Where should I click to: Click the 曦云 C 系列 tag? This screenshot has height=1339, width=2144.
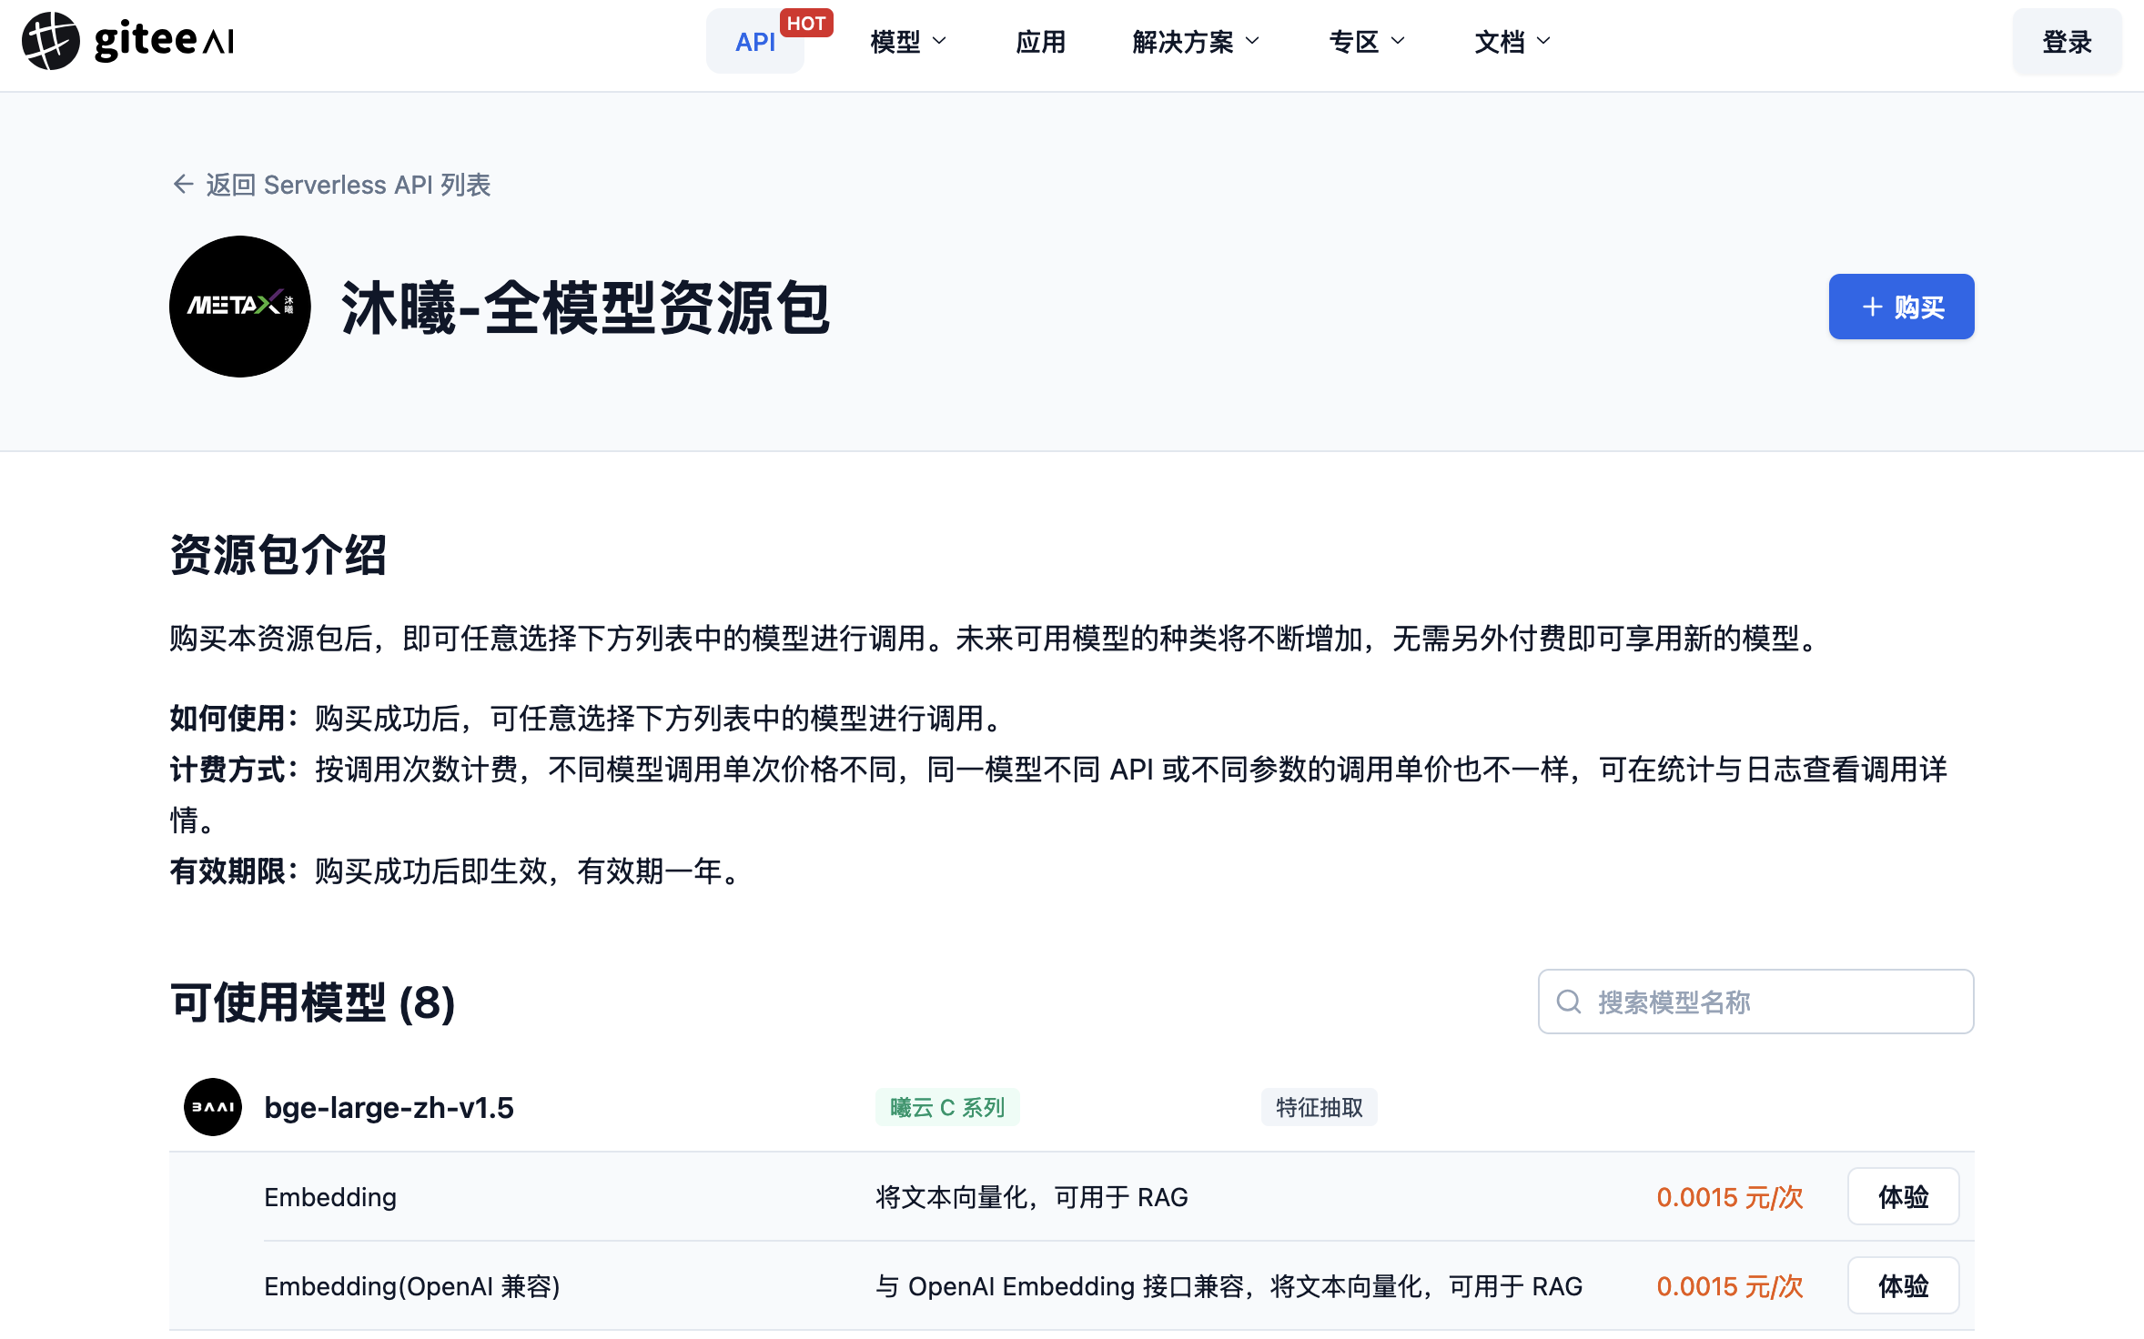947,1107
